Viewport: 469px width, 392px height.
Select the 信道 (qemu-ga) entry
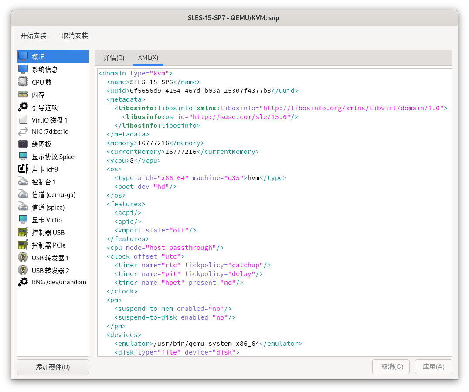click(53, 194)
